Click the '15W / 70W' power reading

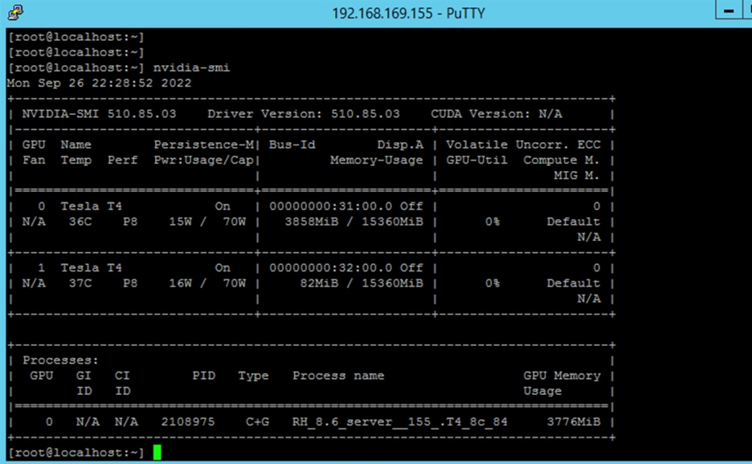tap(207, 222)
